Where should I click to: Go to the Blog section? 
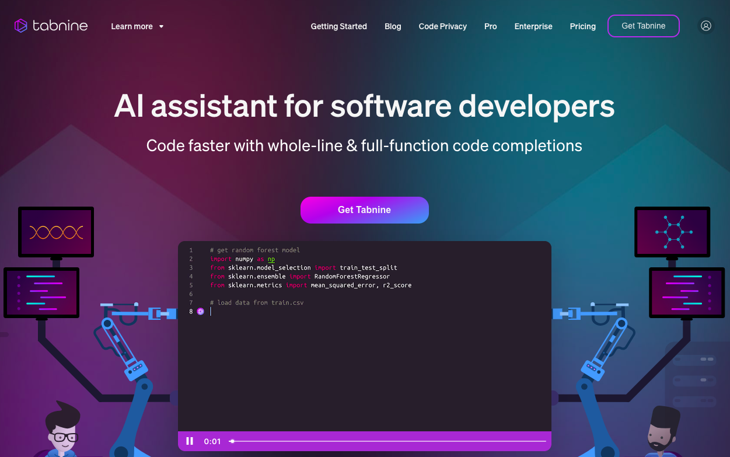click(393, 26)
